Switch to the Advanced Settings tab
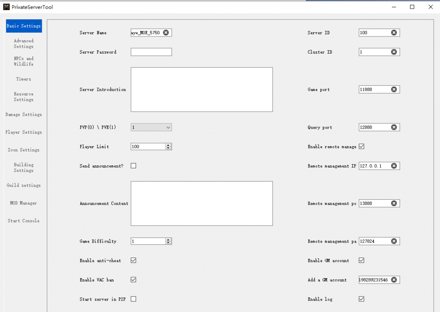The height and width of the screenshot is (312, 440). [24, 44]
